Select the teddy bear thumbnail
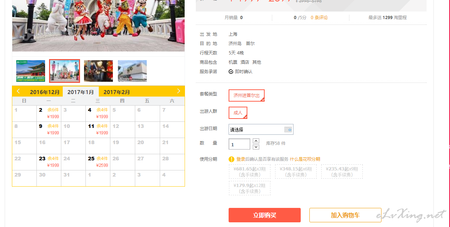The image size is (450, 227). [98, 71]
